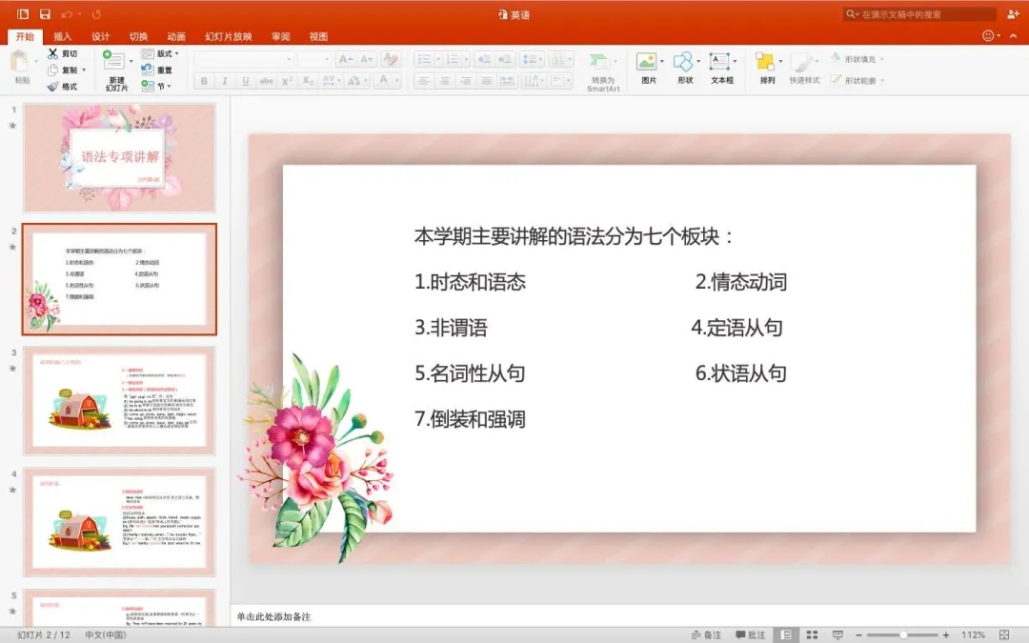The height and width of the screenshot is (643, 1029).
Task: Toggle the sidebar layout icon in title bar
Action: click(23, 13)
